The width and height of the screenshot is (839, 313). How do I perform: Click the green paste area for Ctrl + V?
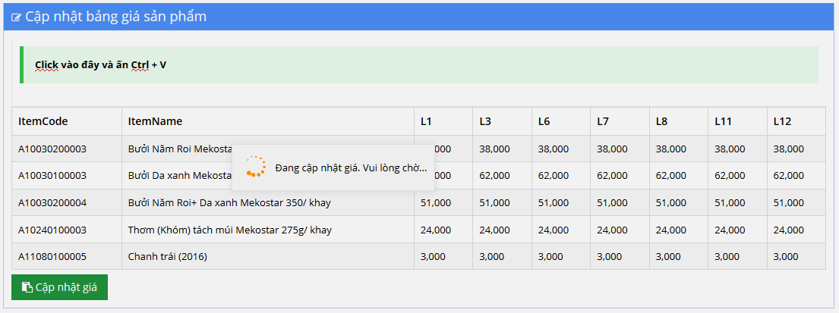pos(419,64)
